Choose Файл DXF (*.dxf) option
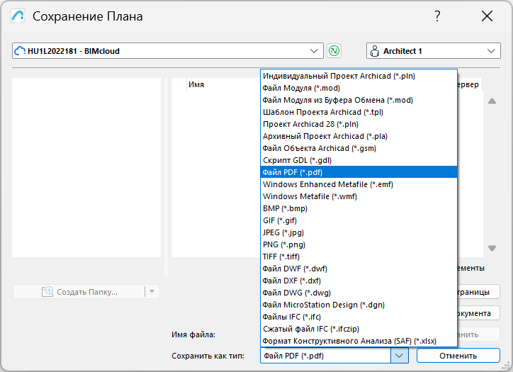Viewport: 513px width, 372px height. 359,281
